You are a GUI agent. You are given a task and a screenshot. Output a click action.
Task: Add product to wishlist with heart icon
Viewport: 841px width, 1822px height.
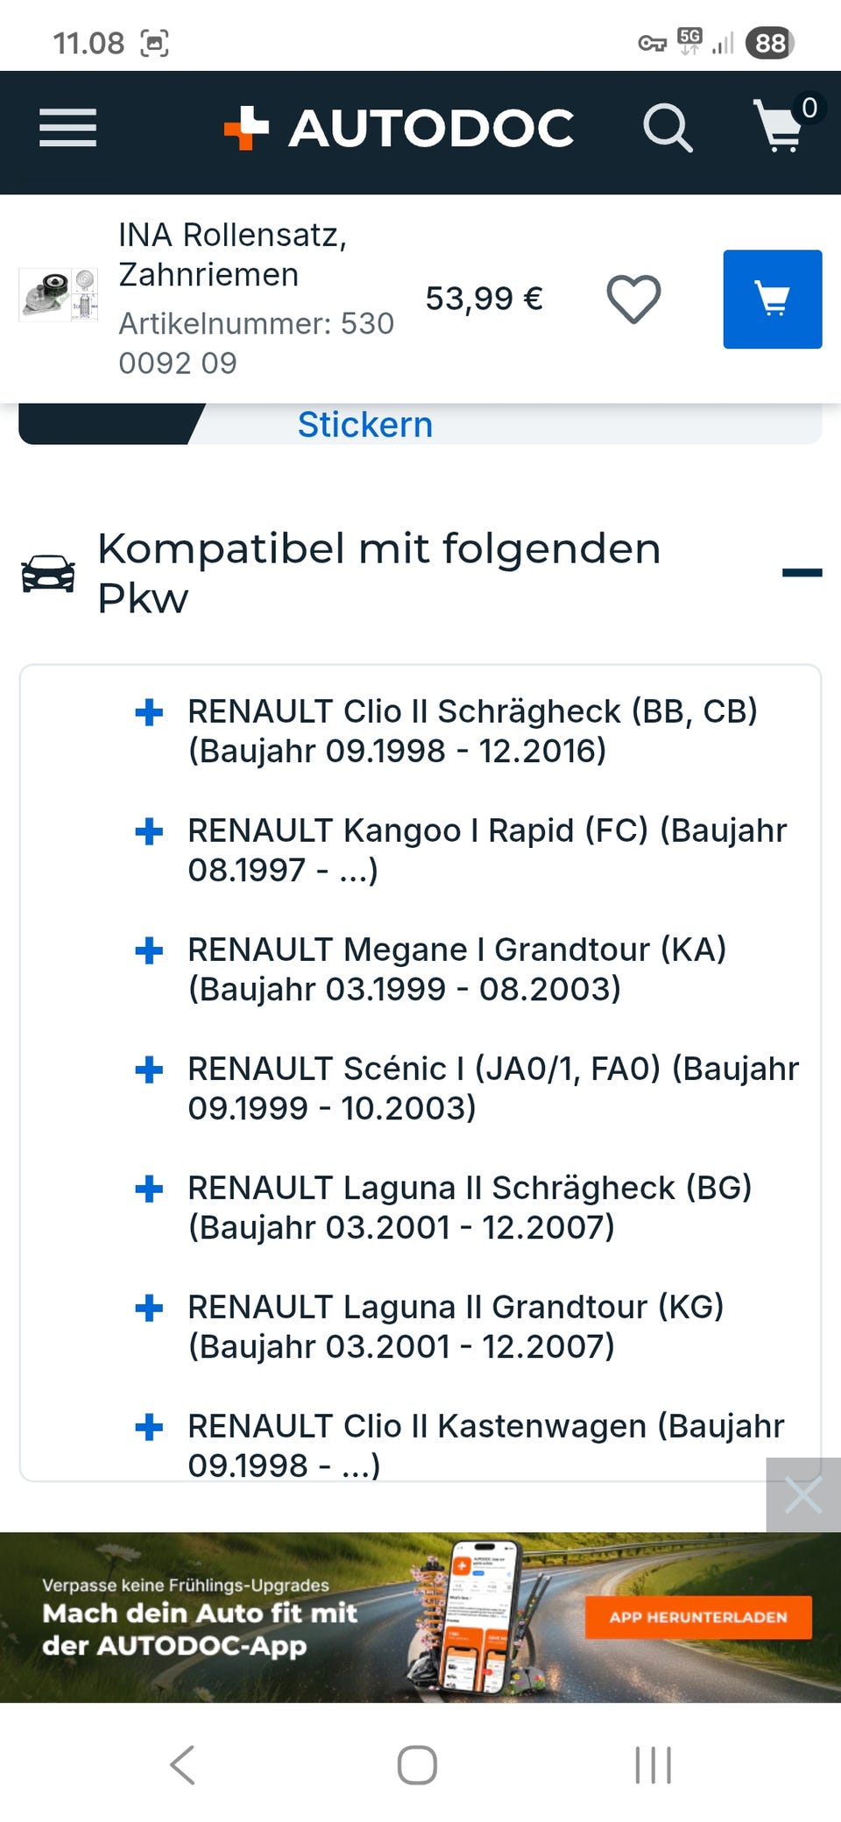(633, 299)
